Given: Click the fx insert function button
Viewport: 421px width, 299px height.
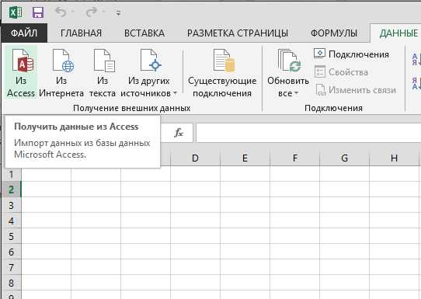Looking at the screenshot, I should coord(179,133).
